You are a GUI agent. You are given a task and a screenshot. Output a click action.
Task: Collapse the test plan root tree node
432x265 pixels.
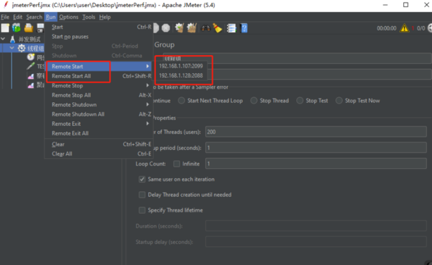3,39
